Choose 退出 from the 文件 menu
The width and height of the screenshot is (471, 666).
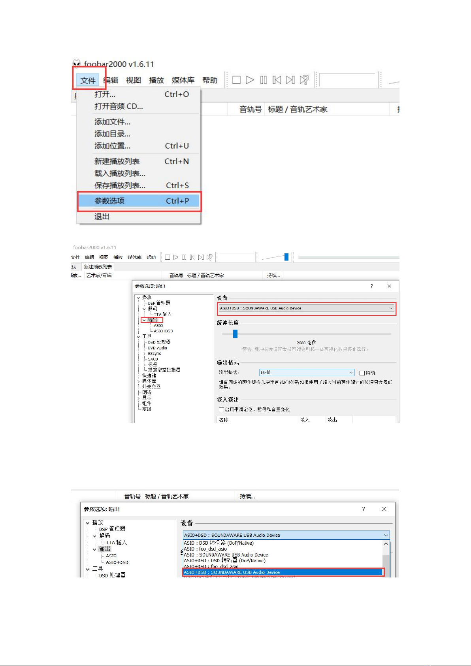(139, 216)
